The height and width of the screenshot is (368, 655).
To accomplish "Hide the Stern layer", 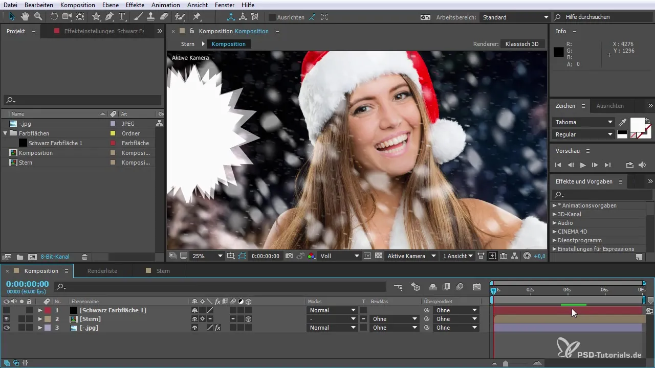I will tap(7, 319).
